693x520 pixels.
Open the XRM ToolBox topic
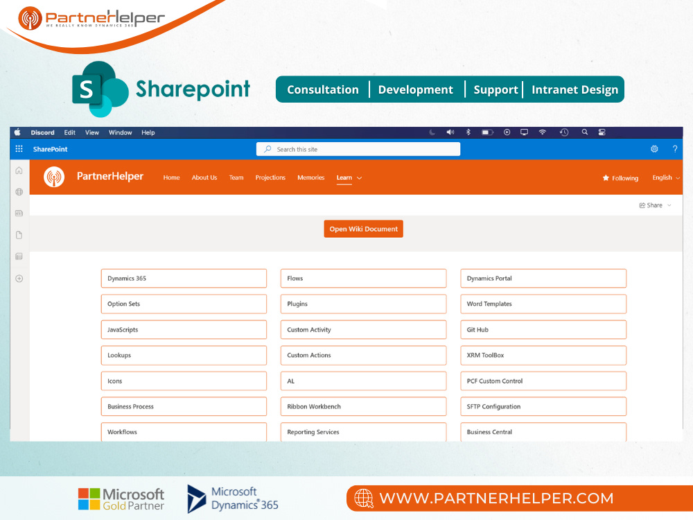(543, 355)
